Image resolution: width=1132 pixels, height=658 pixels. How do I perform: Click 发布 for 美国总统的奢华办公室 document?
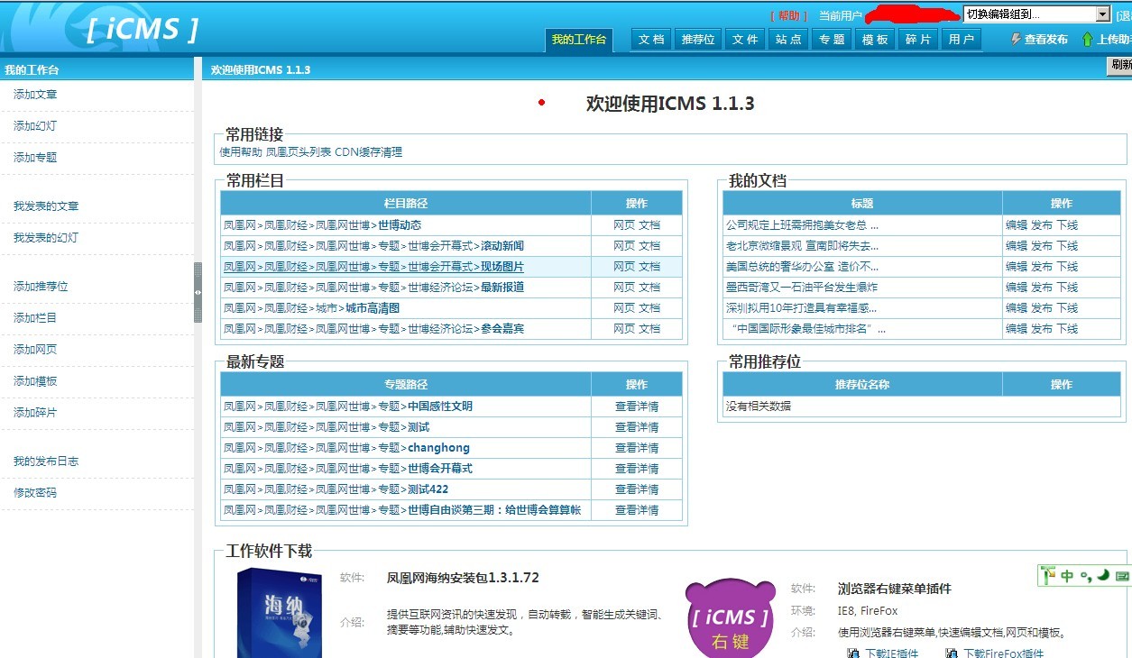(1042, 267)
